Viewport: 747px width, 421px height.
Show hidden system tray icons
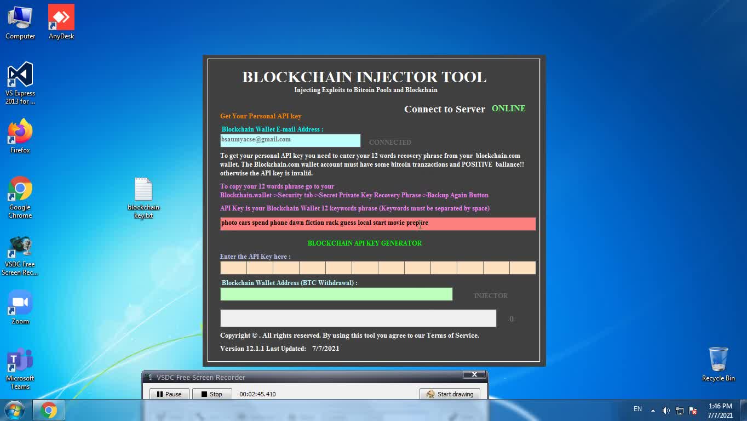(653, 410)
